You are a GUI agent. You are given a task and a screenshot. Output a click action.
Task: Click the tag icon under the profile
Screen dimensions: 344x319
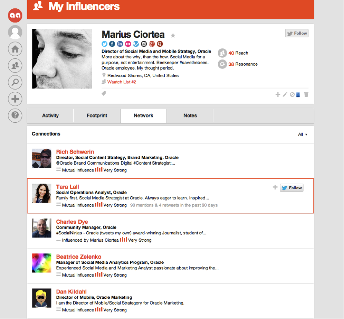(x=104, y=93)
